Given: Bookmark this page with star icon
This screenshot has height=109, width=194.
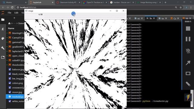Looking at the screenshot, I should [x=181, y=7].
